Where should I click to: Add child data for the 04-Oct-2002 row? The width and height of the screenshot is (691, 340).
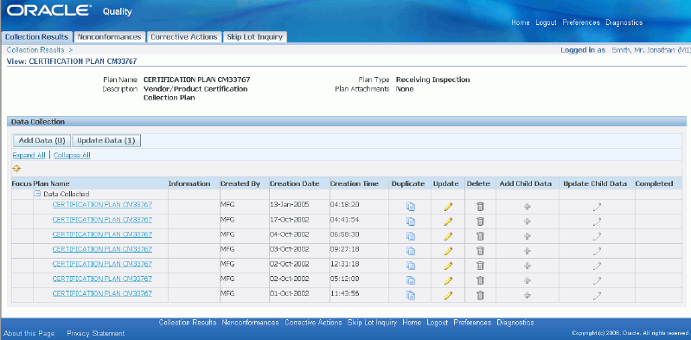(527, 236)
